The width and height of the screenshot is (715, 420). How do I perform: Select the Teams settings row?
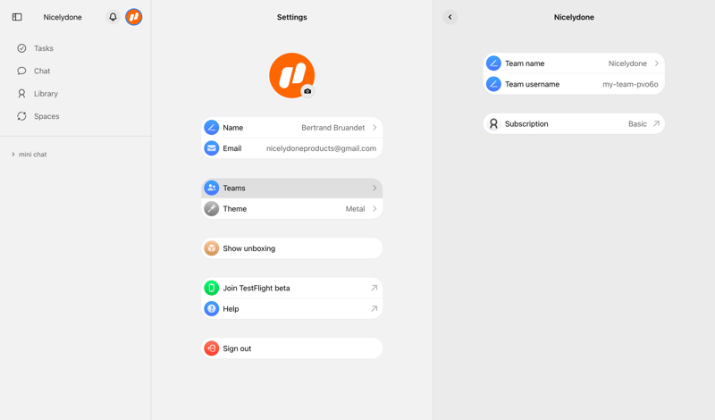click(292, 188)
